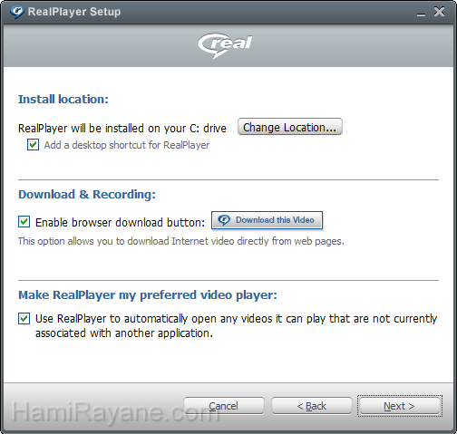
Task: Click the 'Add a desktop shortcut for RealPlayer' label
Action: pyautogui.click(x=127, y=145)
